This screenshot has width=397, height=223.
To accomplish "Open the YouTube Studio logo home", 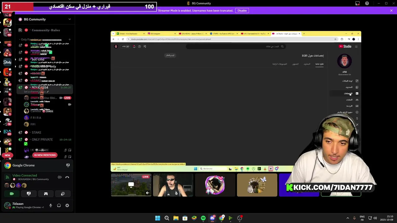I will click(345, 46).
